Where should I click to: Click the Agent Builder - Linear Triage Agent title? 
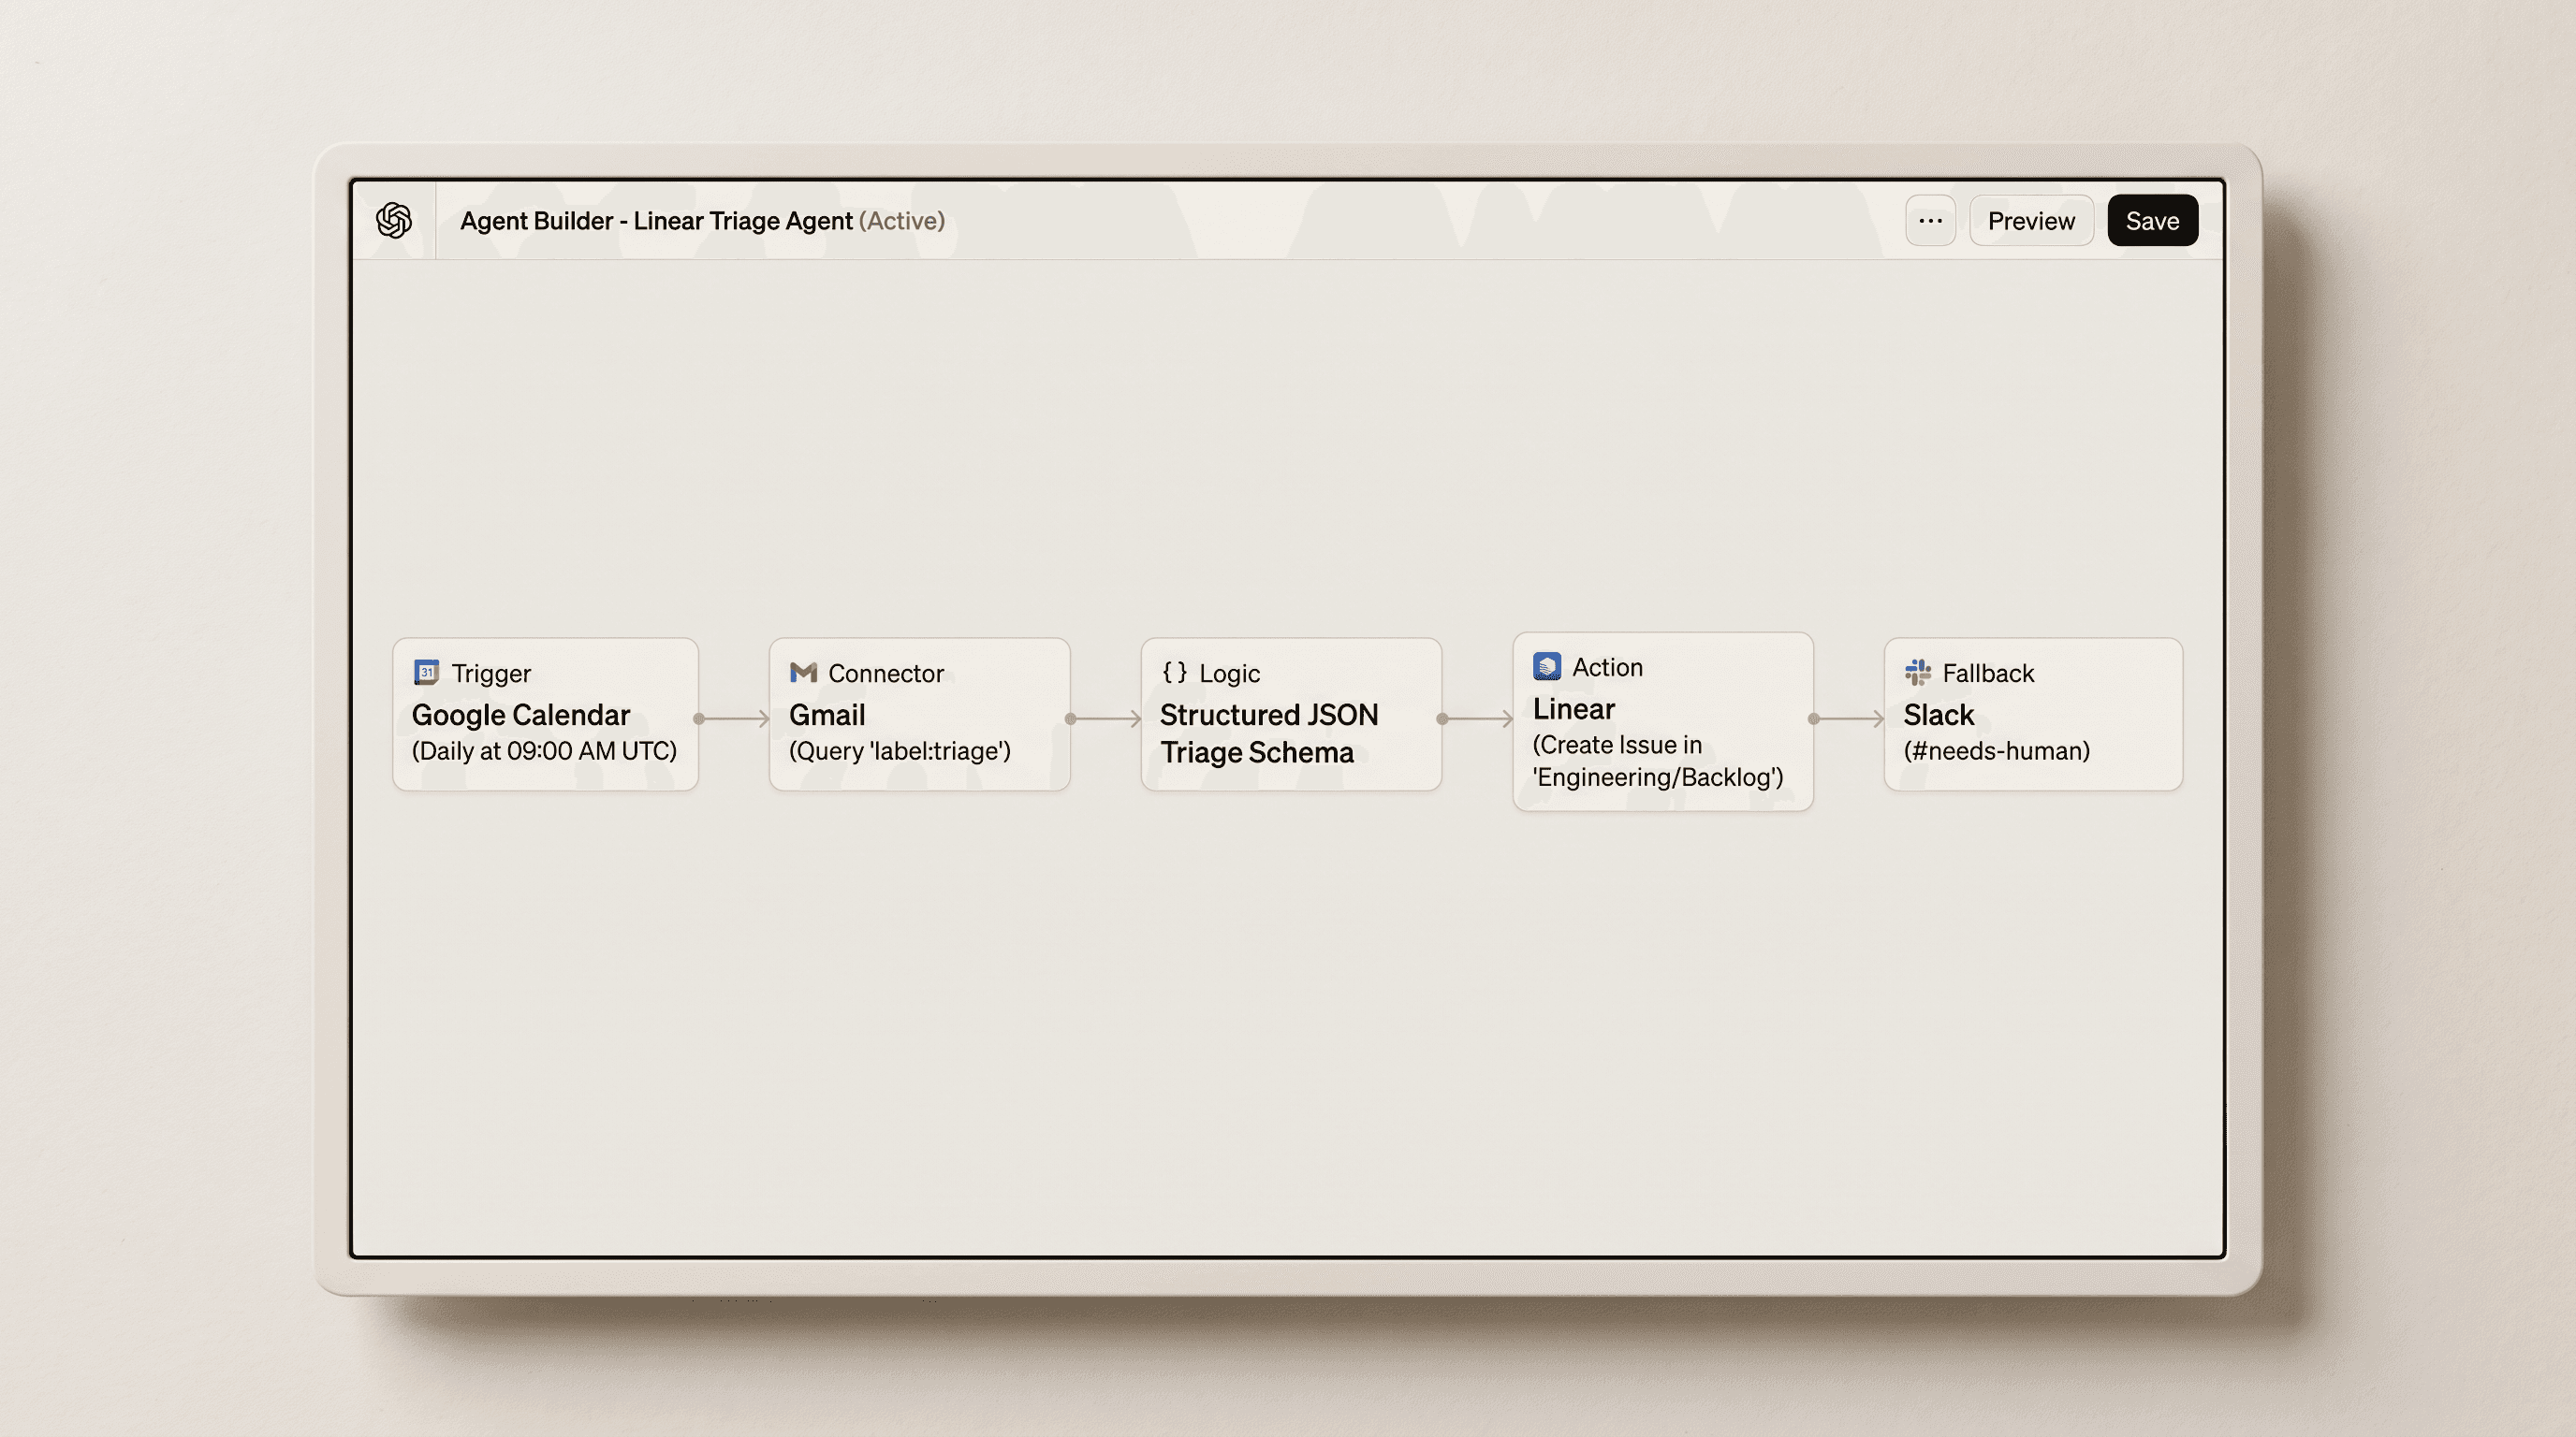point(656,221)
